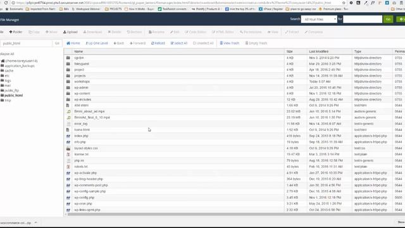Click the cgi-bin folder icon

pos(68,58)
